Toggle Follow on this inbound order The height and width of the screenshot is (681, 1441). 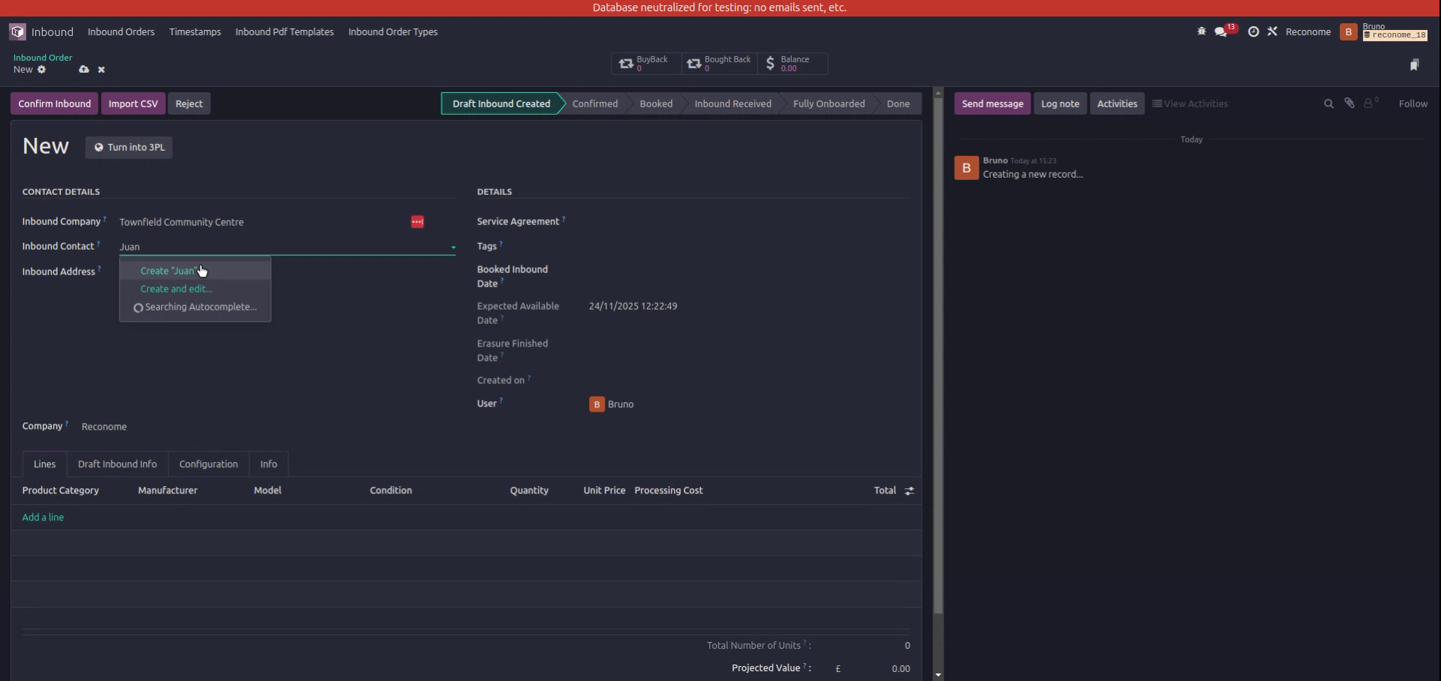click(1413, 103)
